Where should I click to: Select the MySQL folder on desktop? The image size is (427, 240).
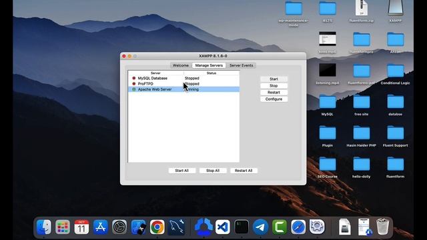pyautogui.click(x=328, y=102)
